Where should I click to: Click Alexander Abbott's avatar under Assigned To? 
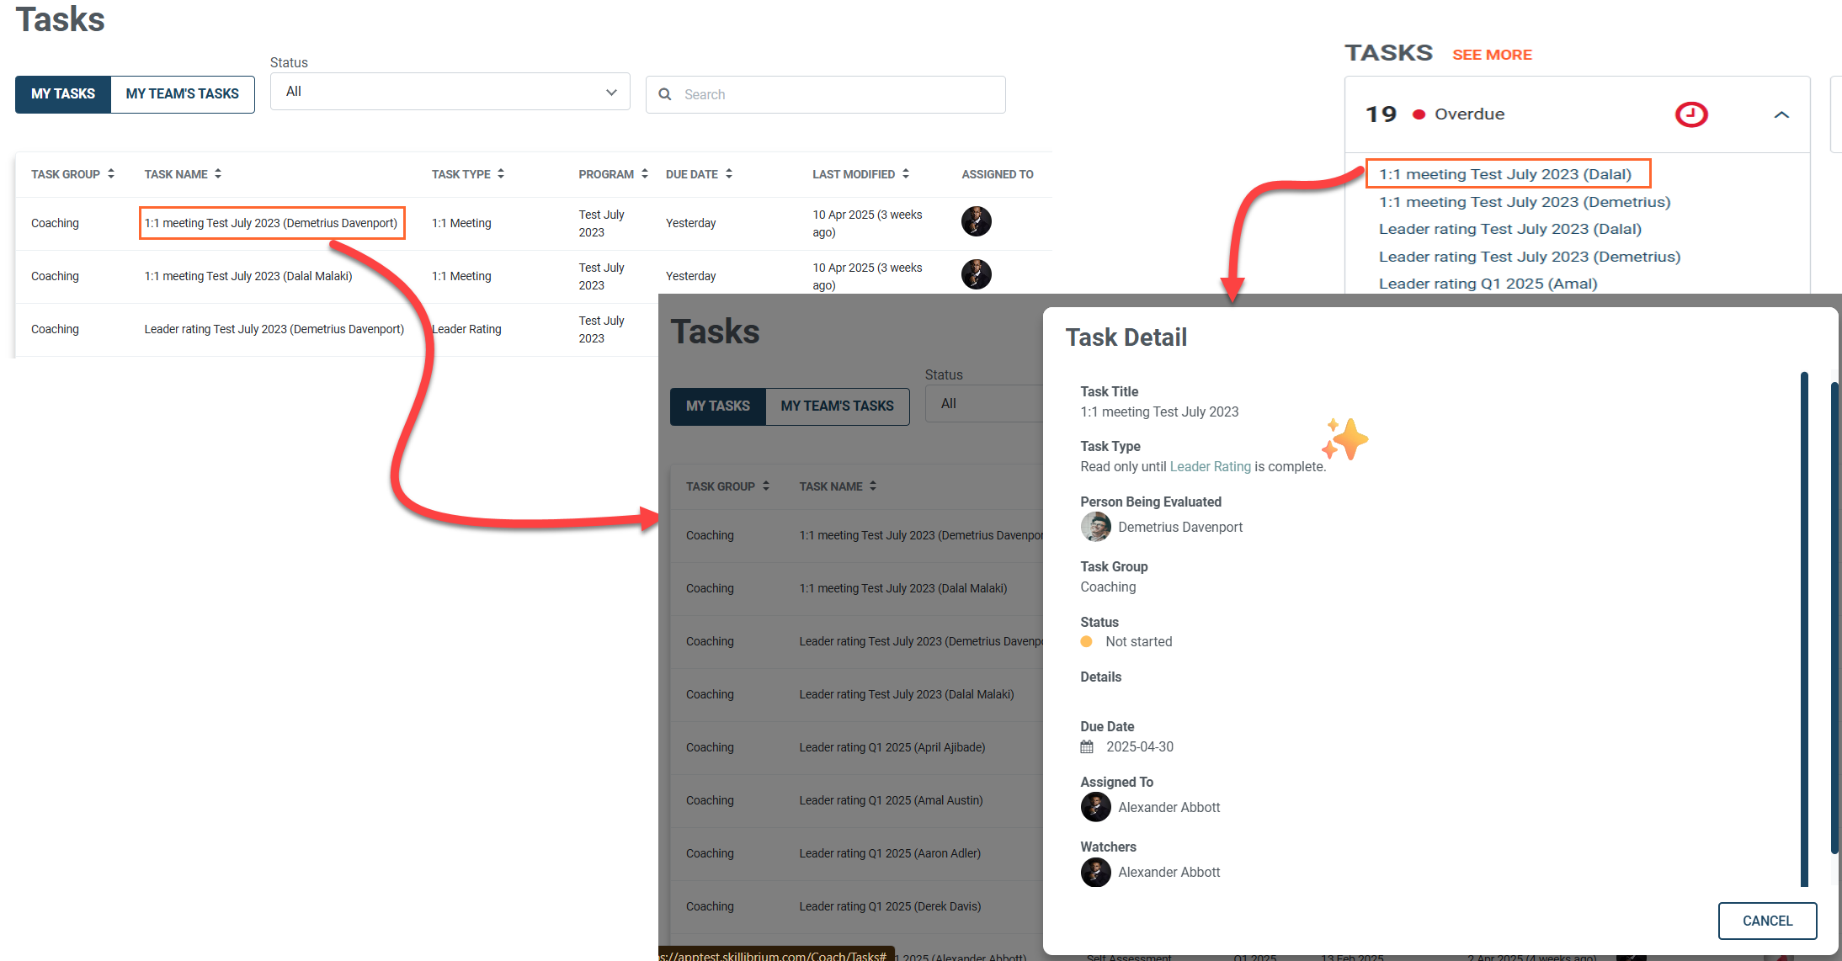pos(1095,807)
